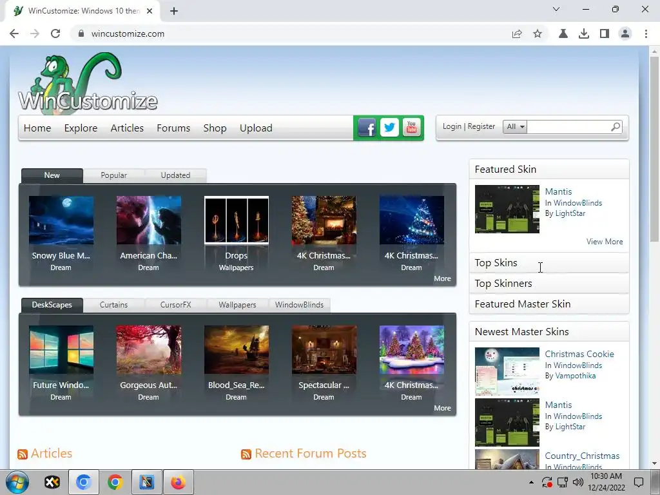Select the Curtains tab

(113, 305)
